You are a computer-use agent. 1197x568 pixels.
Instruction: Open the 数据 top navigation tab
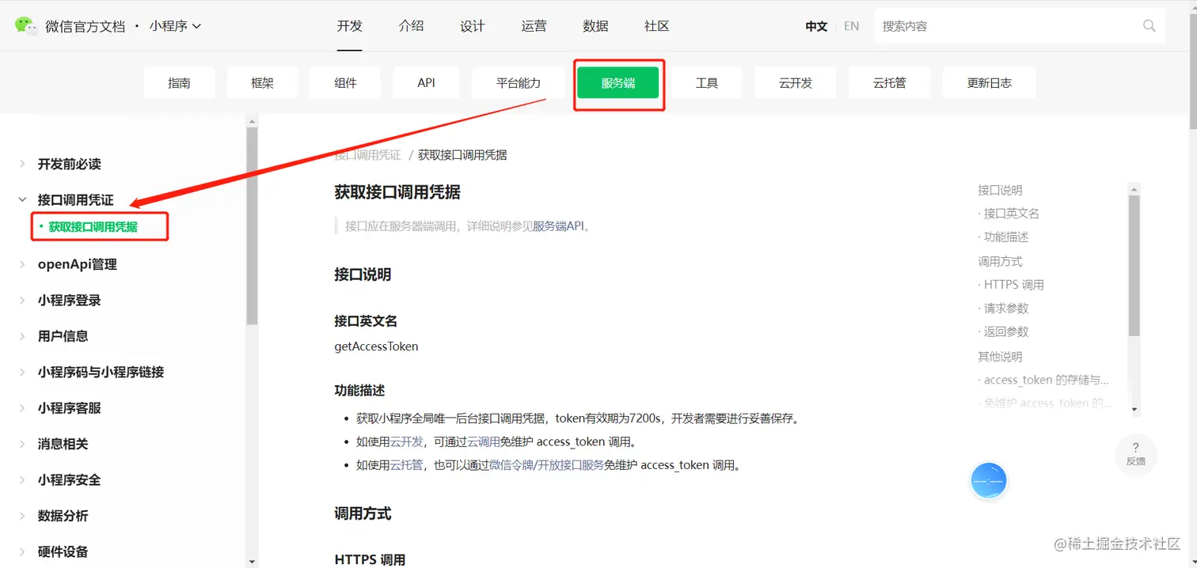595,26
